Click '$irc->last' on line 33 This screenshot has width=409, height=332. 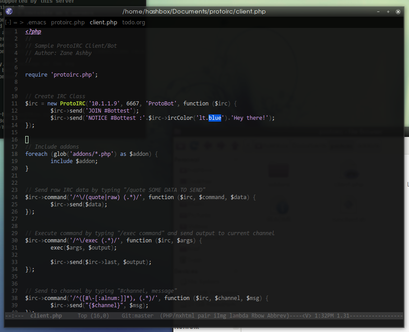101,262
